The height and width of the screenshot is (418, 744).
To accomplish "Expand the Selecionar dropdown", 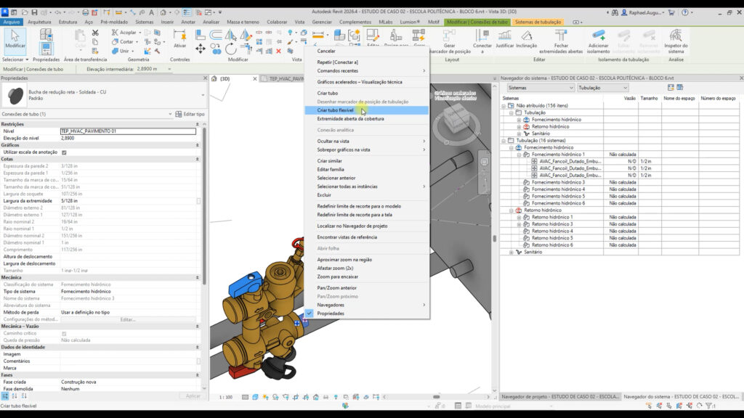I will [15, 60].
